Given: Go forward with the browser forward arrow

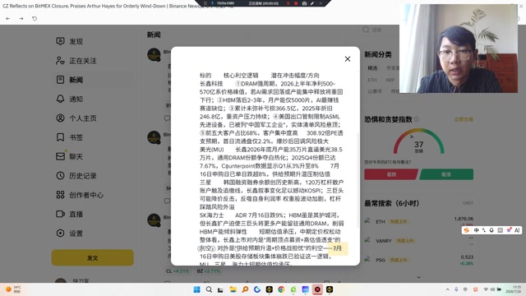Looking at the screenshot, I should click(x=21, y=18).
